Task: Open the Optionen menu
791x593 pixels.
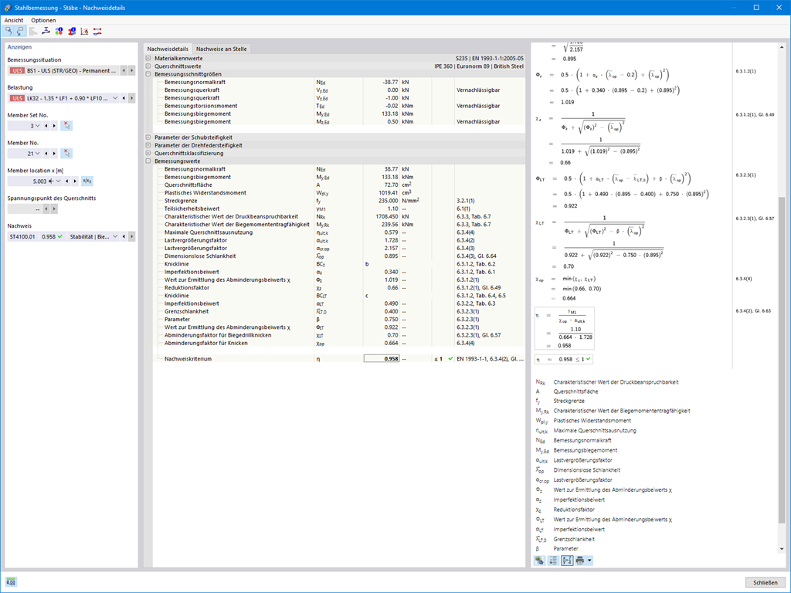Action: (43, 20)
